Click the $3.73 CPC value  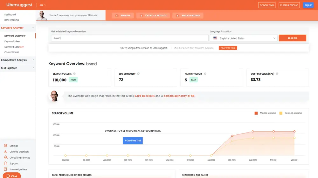click(x=256, y=80)
